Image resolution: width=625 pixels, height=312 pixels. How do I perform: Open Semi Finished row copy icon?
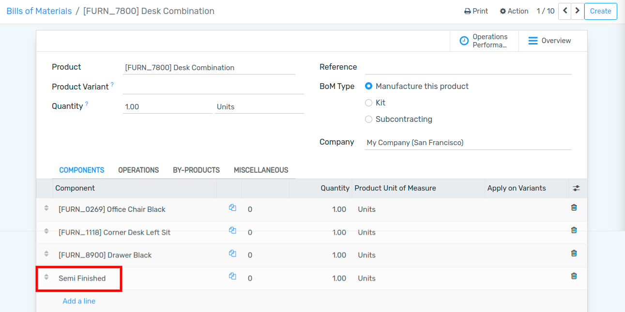click(232, 276)
